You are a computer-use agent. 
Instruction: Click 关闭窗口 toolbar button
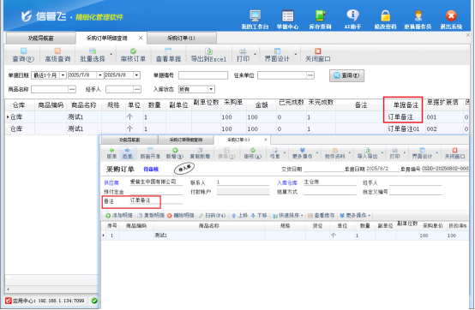(x=317, y=55)
